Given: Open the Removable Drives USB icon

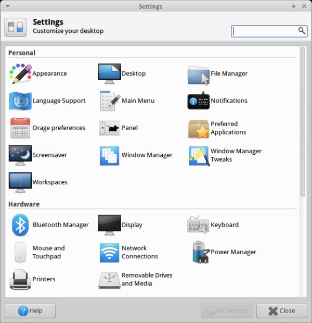Looking at the screenshot, I should [x=109, y=280].
